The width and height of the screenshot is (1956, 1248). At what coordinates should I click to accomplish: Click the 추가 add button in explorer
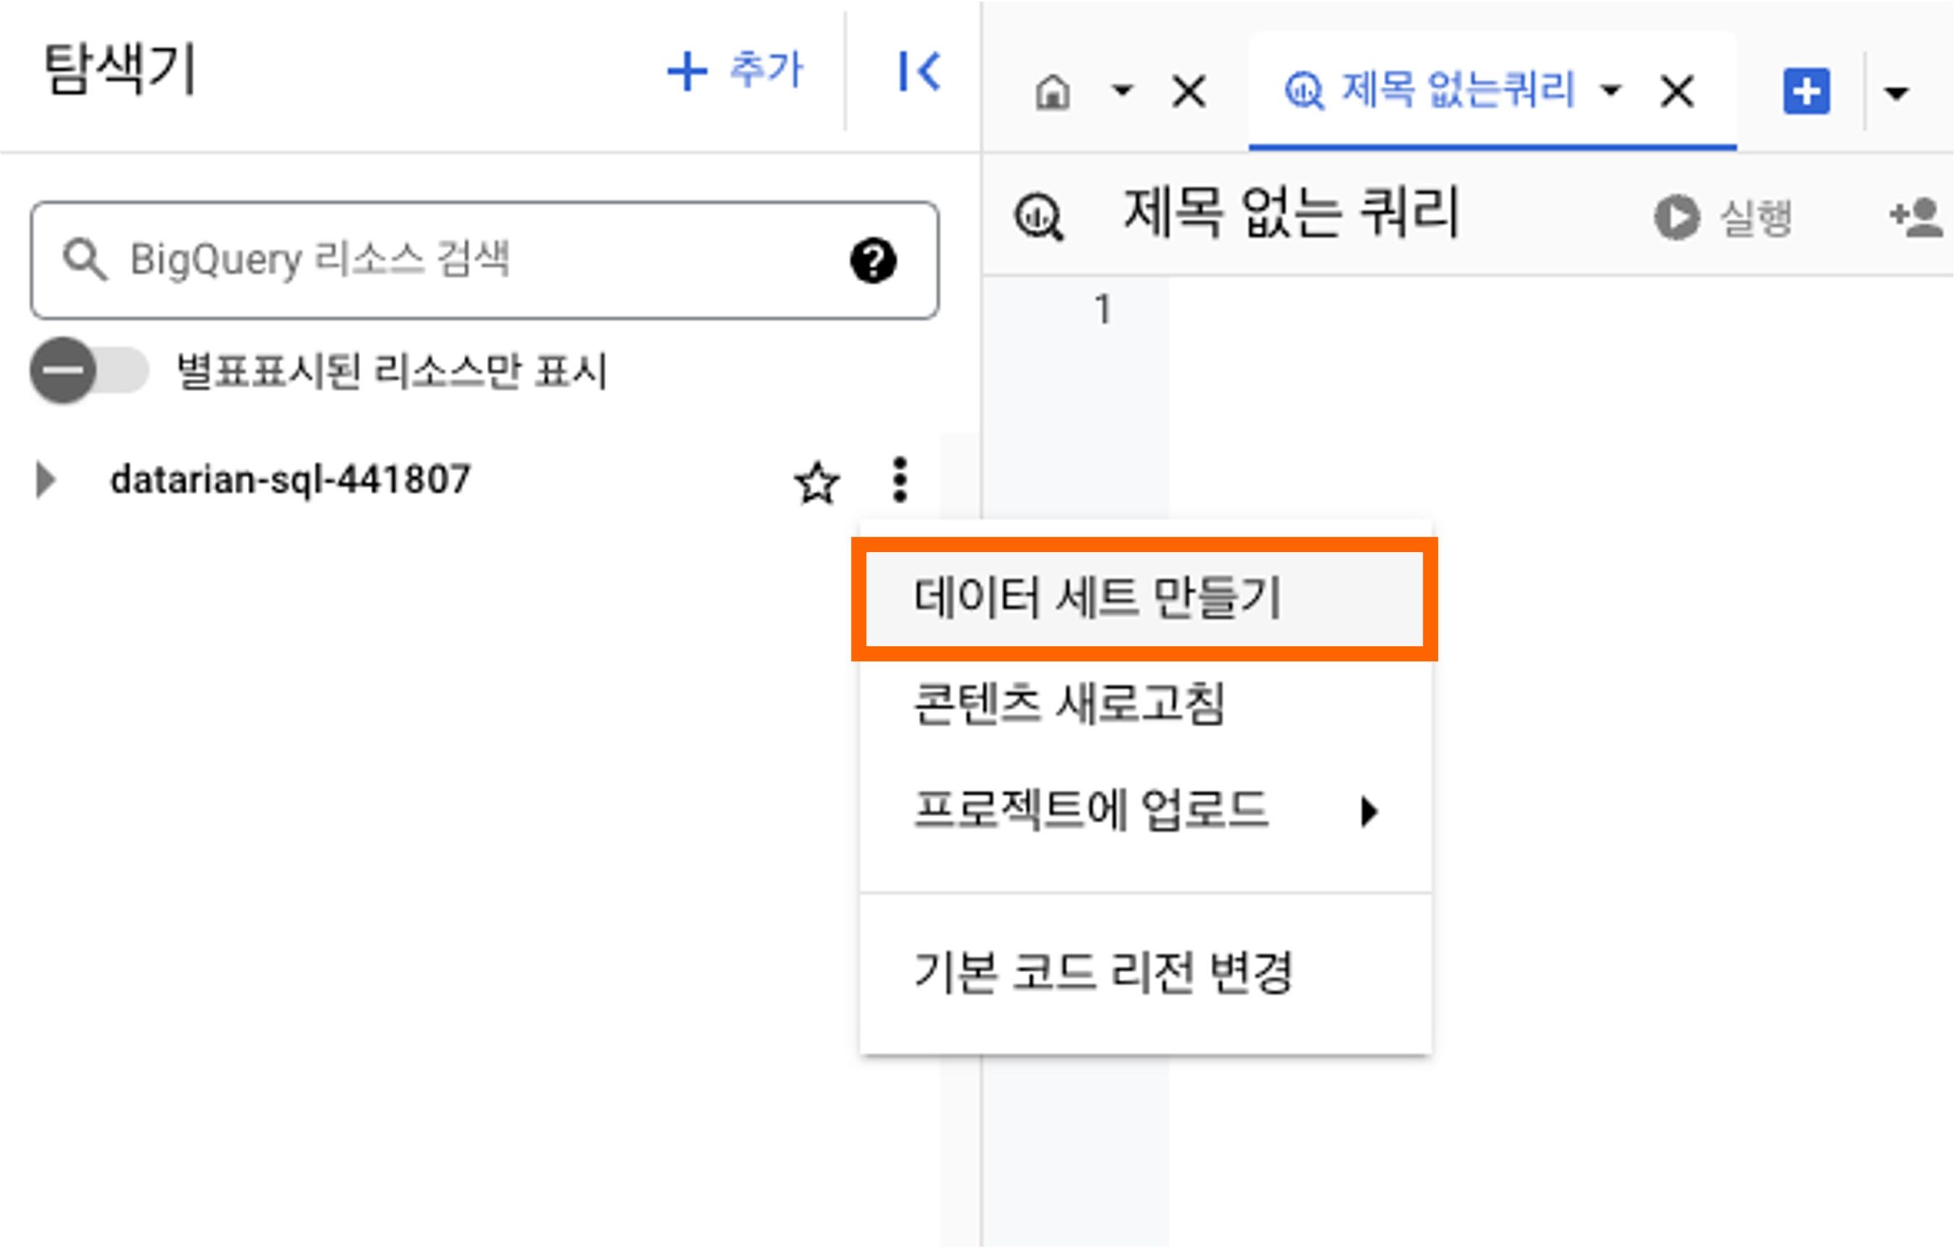click(x=735, y=71)
